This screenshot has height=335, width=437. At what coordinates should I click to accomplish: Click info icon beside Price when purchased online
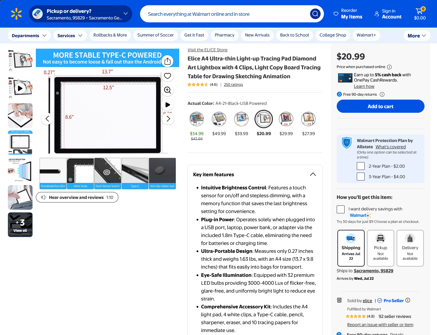(x=389, y=67)
